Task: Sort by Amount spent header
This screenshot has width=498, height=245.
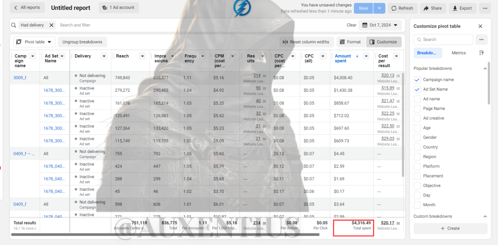Action: click(x=343, y=58)
